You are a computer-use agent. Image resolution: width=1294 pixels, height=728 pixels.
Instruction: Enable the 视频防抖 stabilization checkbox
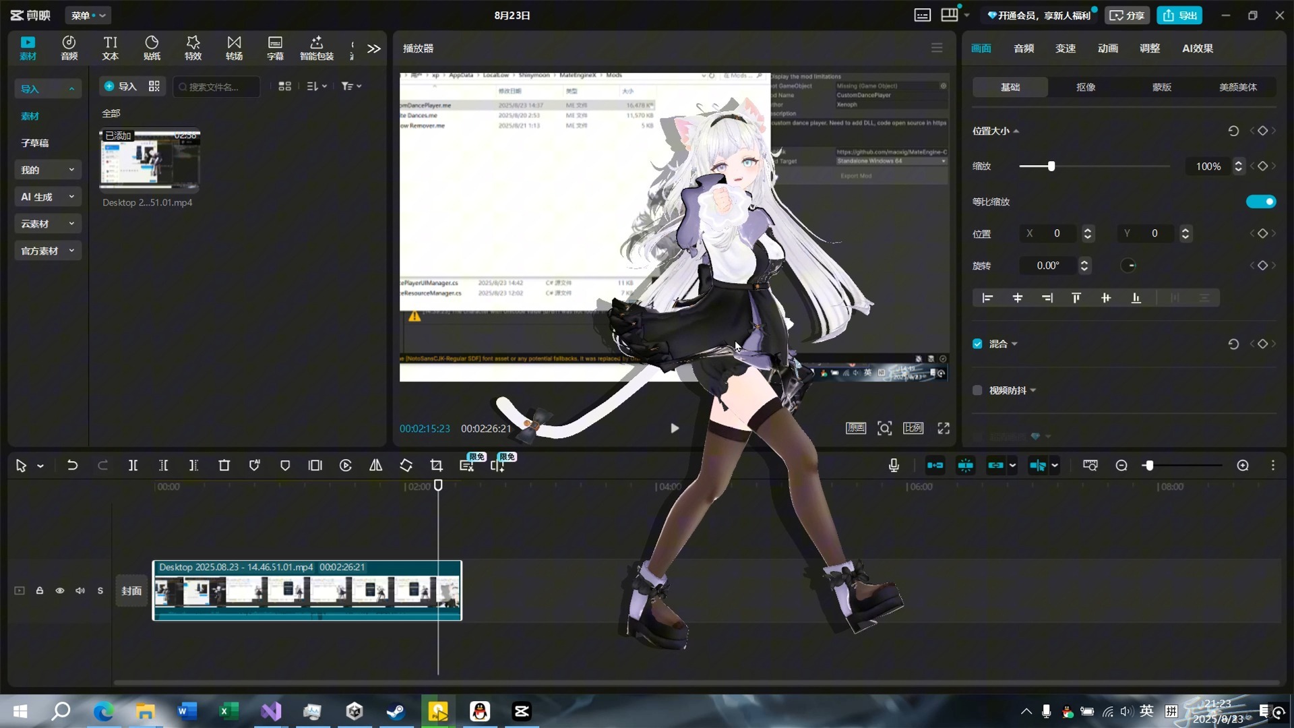[x=977, y=390]
